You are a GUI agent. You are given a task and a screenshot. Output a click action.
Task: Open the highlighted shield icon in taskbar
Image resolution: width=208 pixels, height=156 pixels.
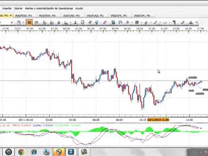click(x=59, y=152)
